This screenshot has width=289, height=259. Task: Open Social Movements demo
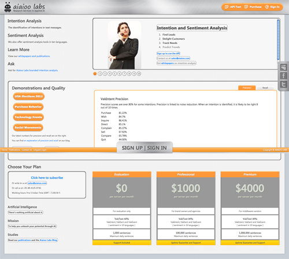[x=28, y=127]
